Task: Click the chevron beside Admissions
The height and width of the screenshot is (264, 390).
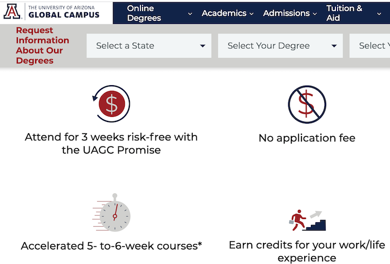Action: (315, 14)
